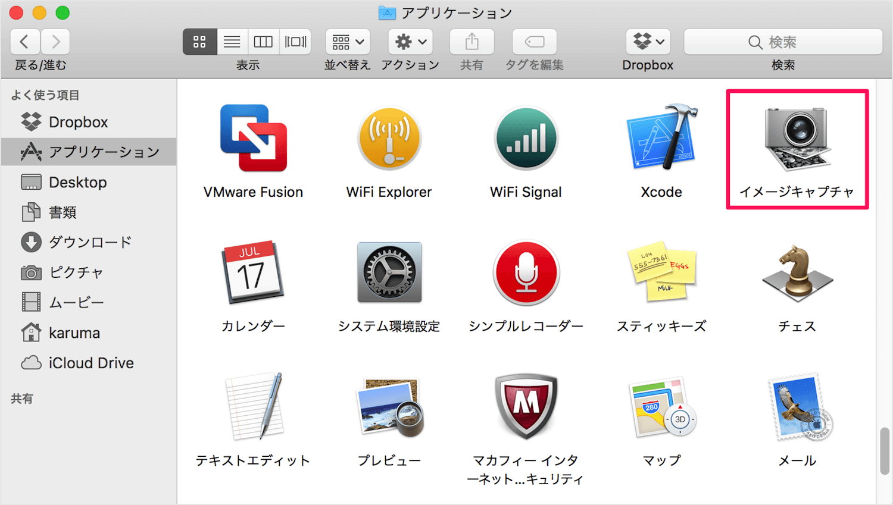Select アプリケーション in the sidebar

(89, 152)
